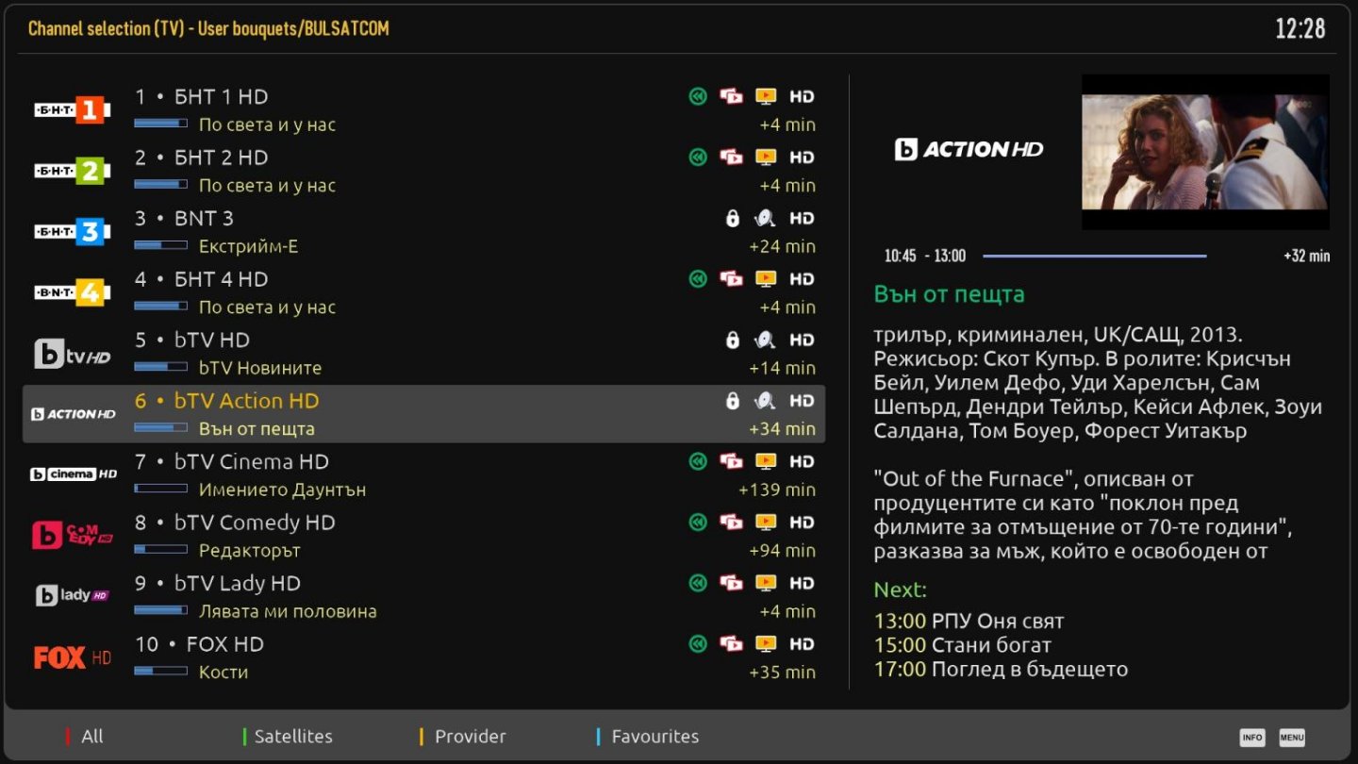
Task: Click the bTV Comedy channel logo
Action: point(73,536)
